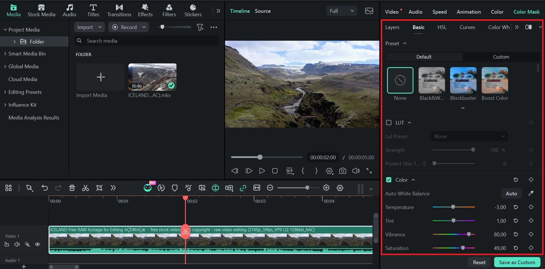
Task: Open the Titles panel
Action: [x=93, y=11]
